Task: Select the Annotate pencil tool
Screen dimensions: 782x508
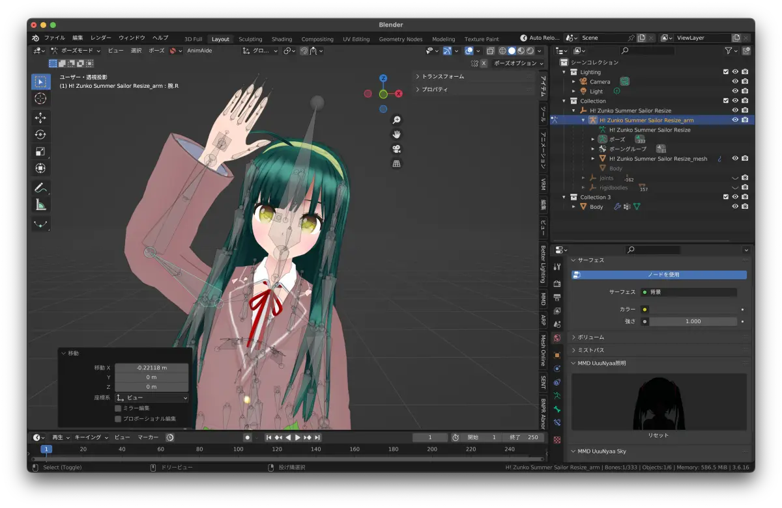Action: [x=40, y=188]
